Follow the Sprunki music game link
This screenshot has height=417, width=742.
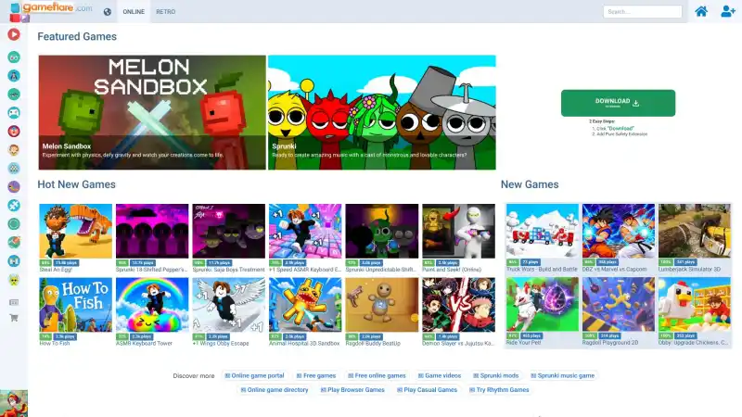(x=563, y=375)
